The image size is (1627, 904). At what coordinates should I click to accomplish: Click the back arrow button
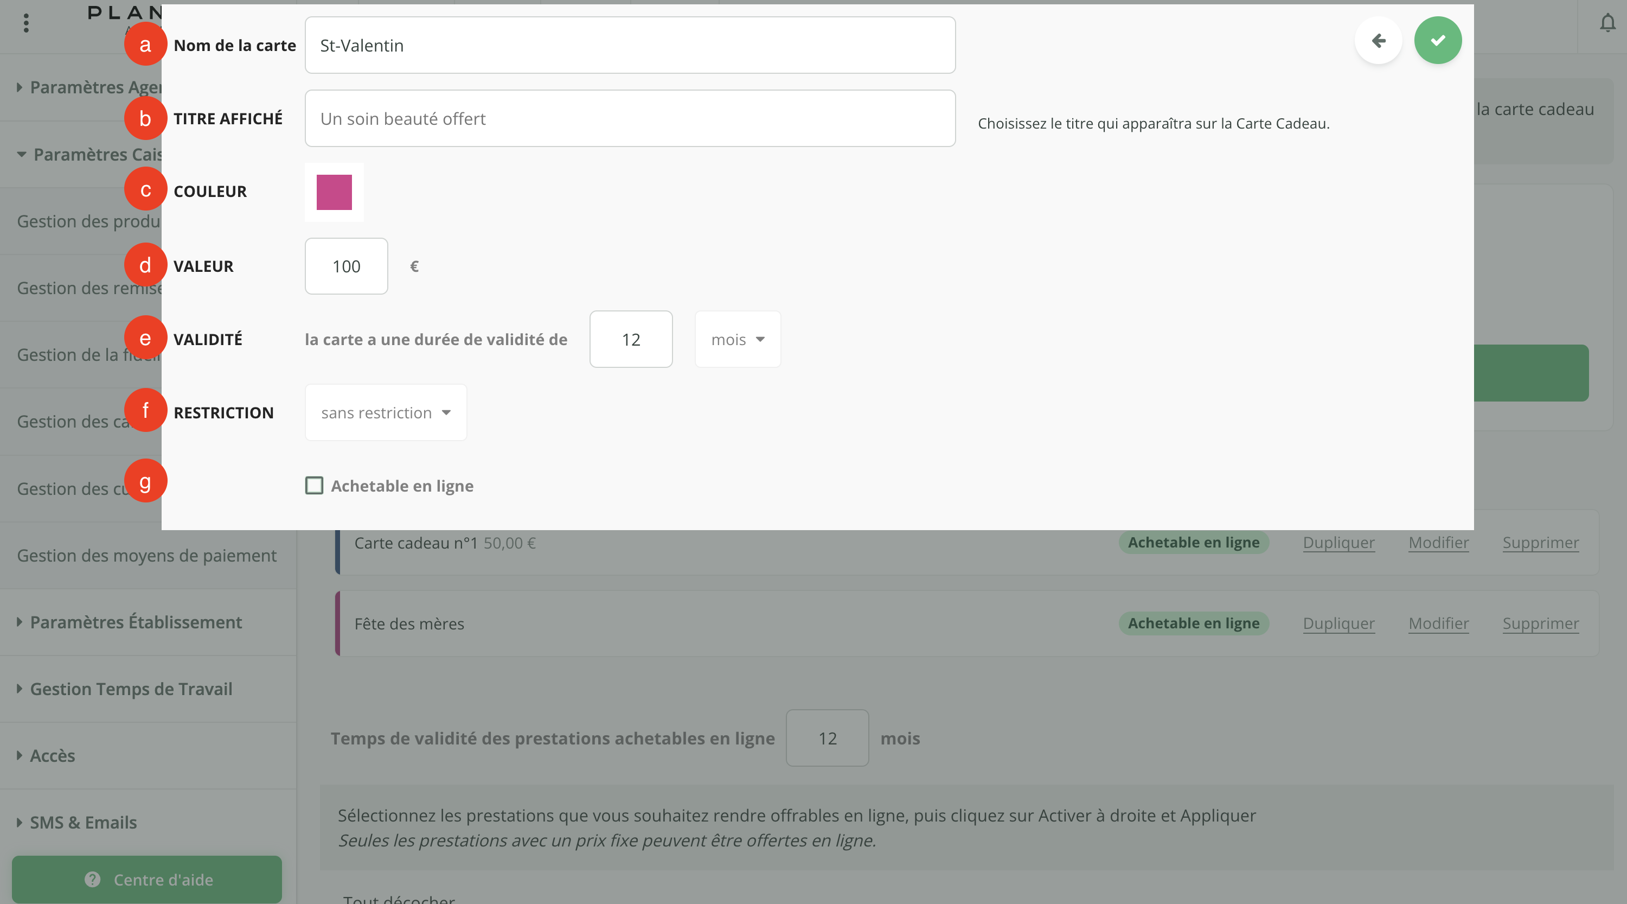(x=1378, y=41)
